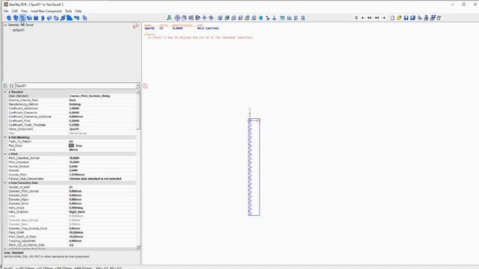Click the property grid scroll down arrow
Image resolution: width=479 pixels, height=269 pixels.
tap(138, 247)
